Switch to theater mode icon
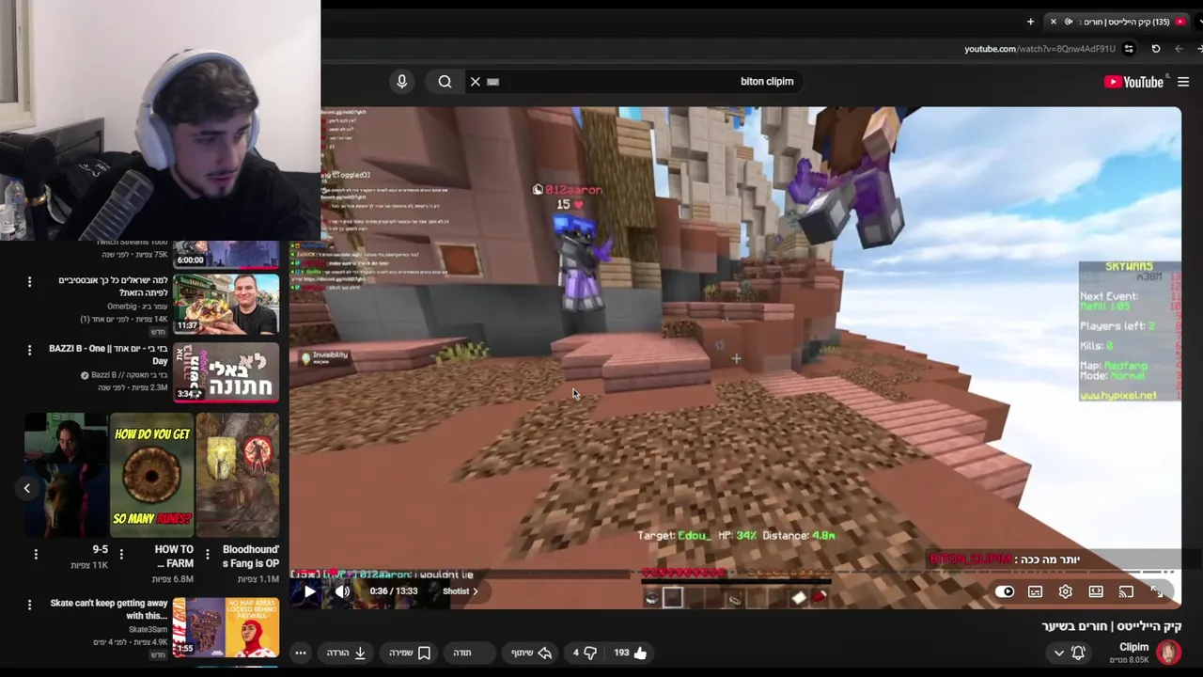The height and width of the screenshot is (677, 1203). (x=1096, y=591)
